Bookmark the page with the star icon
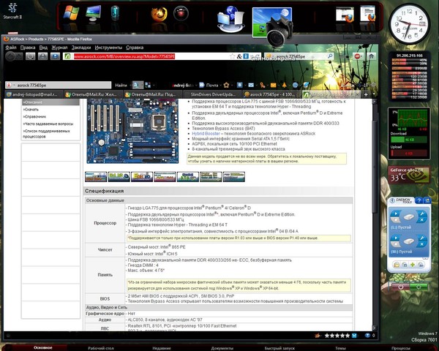This screenshot has width=439, height=351. 233,56
